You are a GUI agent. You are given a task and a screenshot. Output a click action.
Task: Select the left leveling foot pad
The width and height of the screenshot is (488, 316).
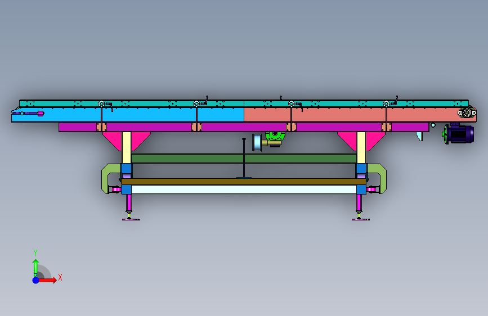(131, 219)
